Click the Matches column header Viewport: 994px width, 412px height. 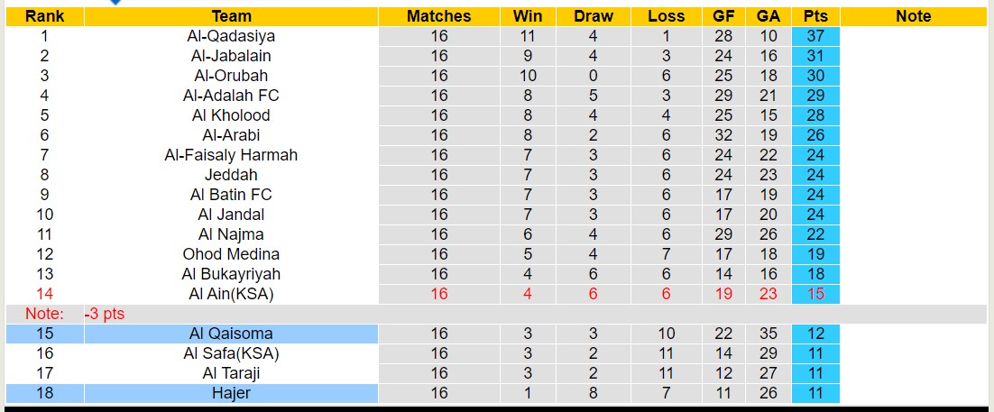(438, 16)
